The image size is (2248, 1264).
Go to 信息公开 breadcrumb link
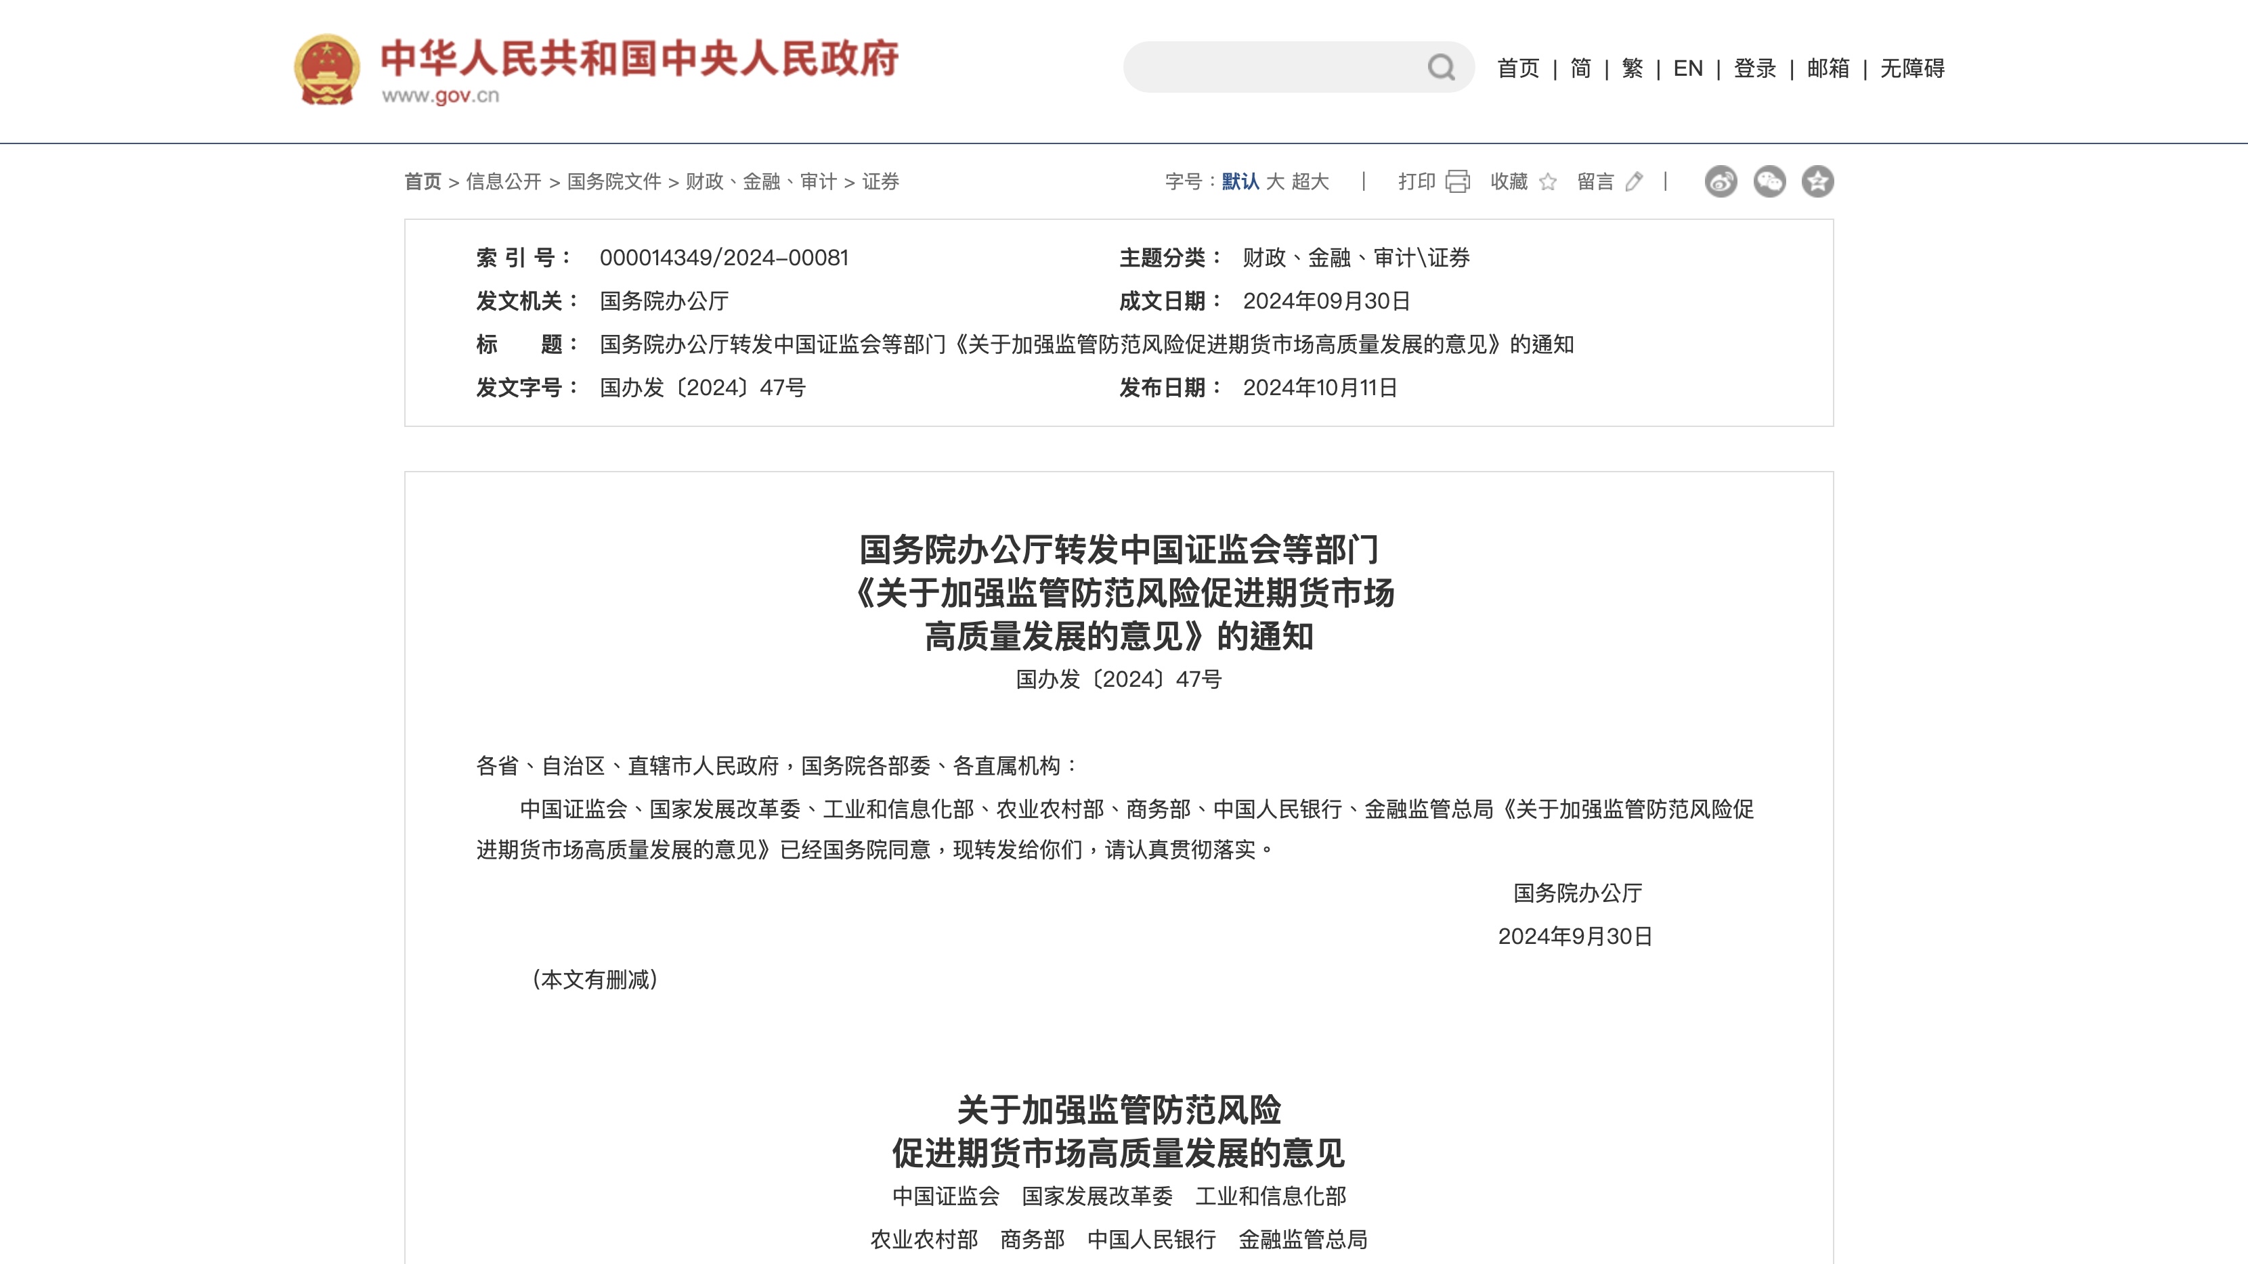click(504, 181)
